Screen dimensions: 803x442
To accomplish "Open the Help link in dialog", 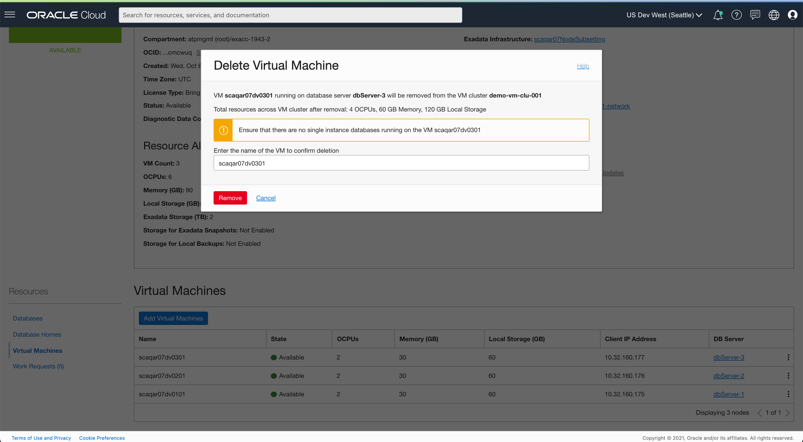I will [x=583, y=66].
